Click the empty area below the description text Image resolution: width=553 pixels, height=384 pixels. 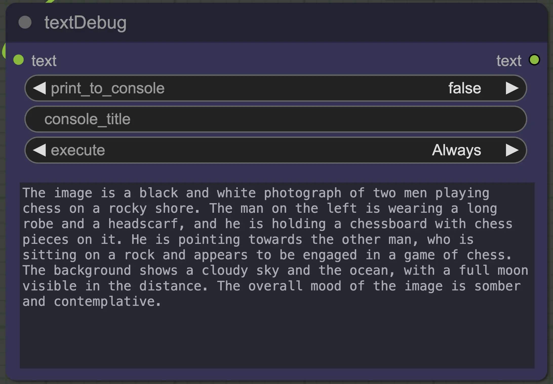tap(277, 339)
